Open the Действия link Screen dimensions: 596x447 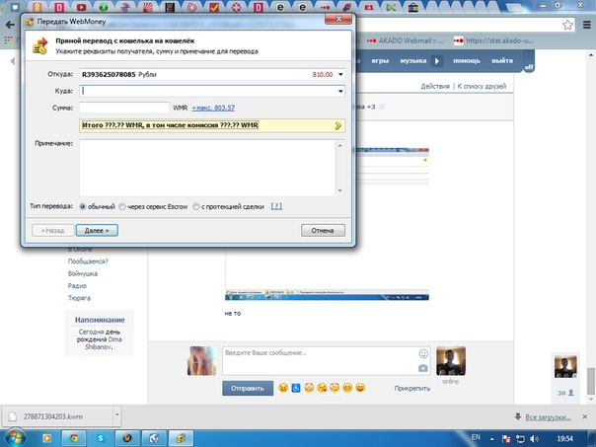tap(435, 86)
